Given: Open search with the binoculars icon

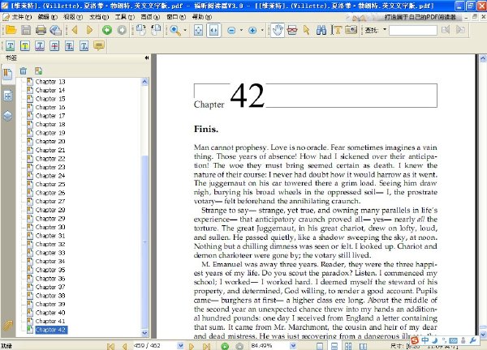Looking at the screenshot, I should pyautogui.click(x=321, y=30).
